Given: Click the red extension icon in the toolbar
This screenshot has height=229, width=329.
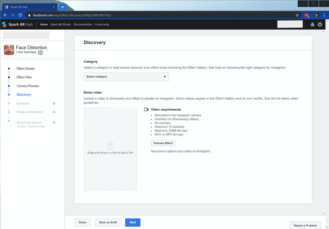Looking at the screenshot, I should (x=307, y=15).
